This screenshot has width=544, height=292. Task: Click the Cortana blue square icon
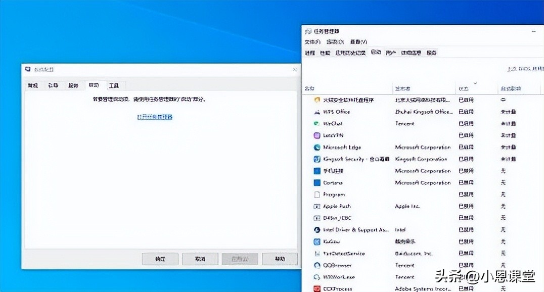[317, 182]
